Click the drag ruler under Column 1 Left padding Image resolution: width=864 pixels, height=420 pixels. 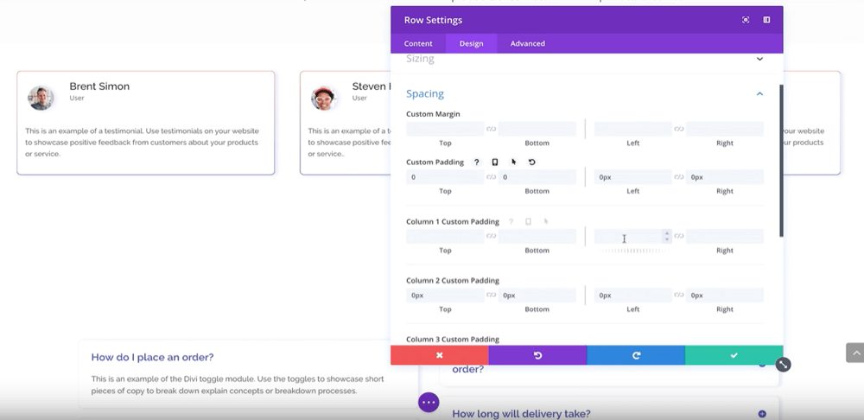click(x=633, y=251)
